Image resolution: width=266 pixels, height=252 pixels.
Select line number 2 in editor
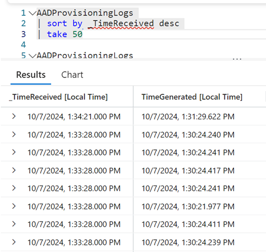[23, 23]
